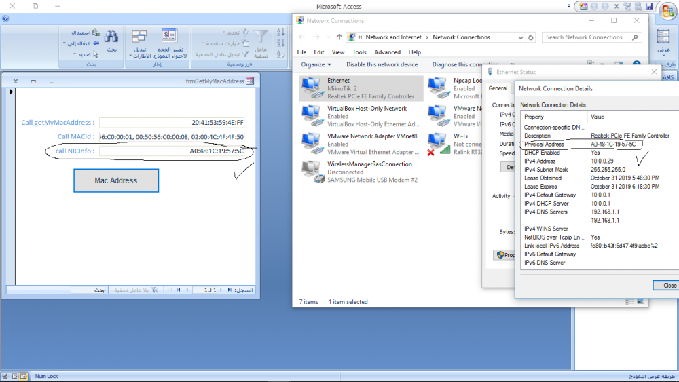Open the Help menu in Network Connections
679x382 pixels.
pos(414,52)
